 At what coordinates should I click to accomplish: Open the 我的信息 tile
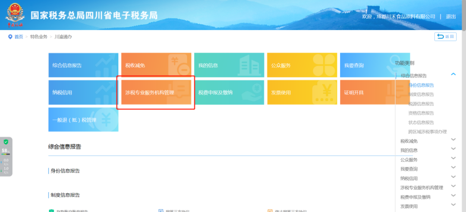[x=229, y=65]
